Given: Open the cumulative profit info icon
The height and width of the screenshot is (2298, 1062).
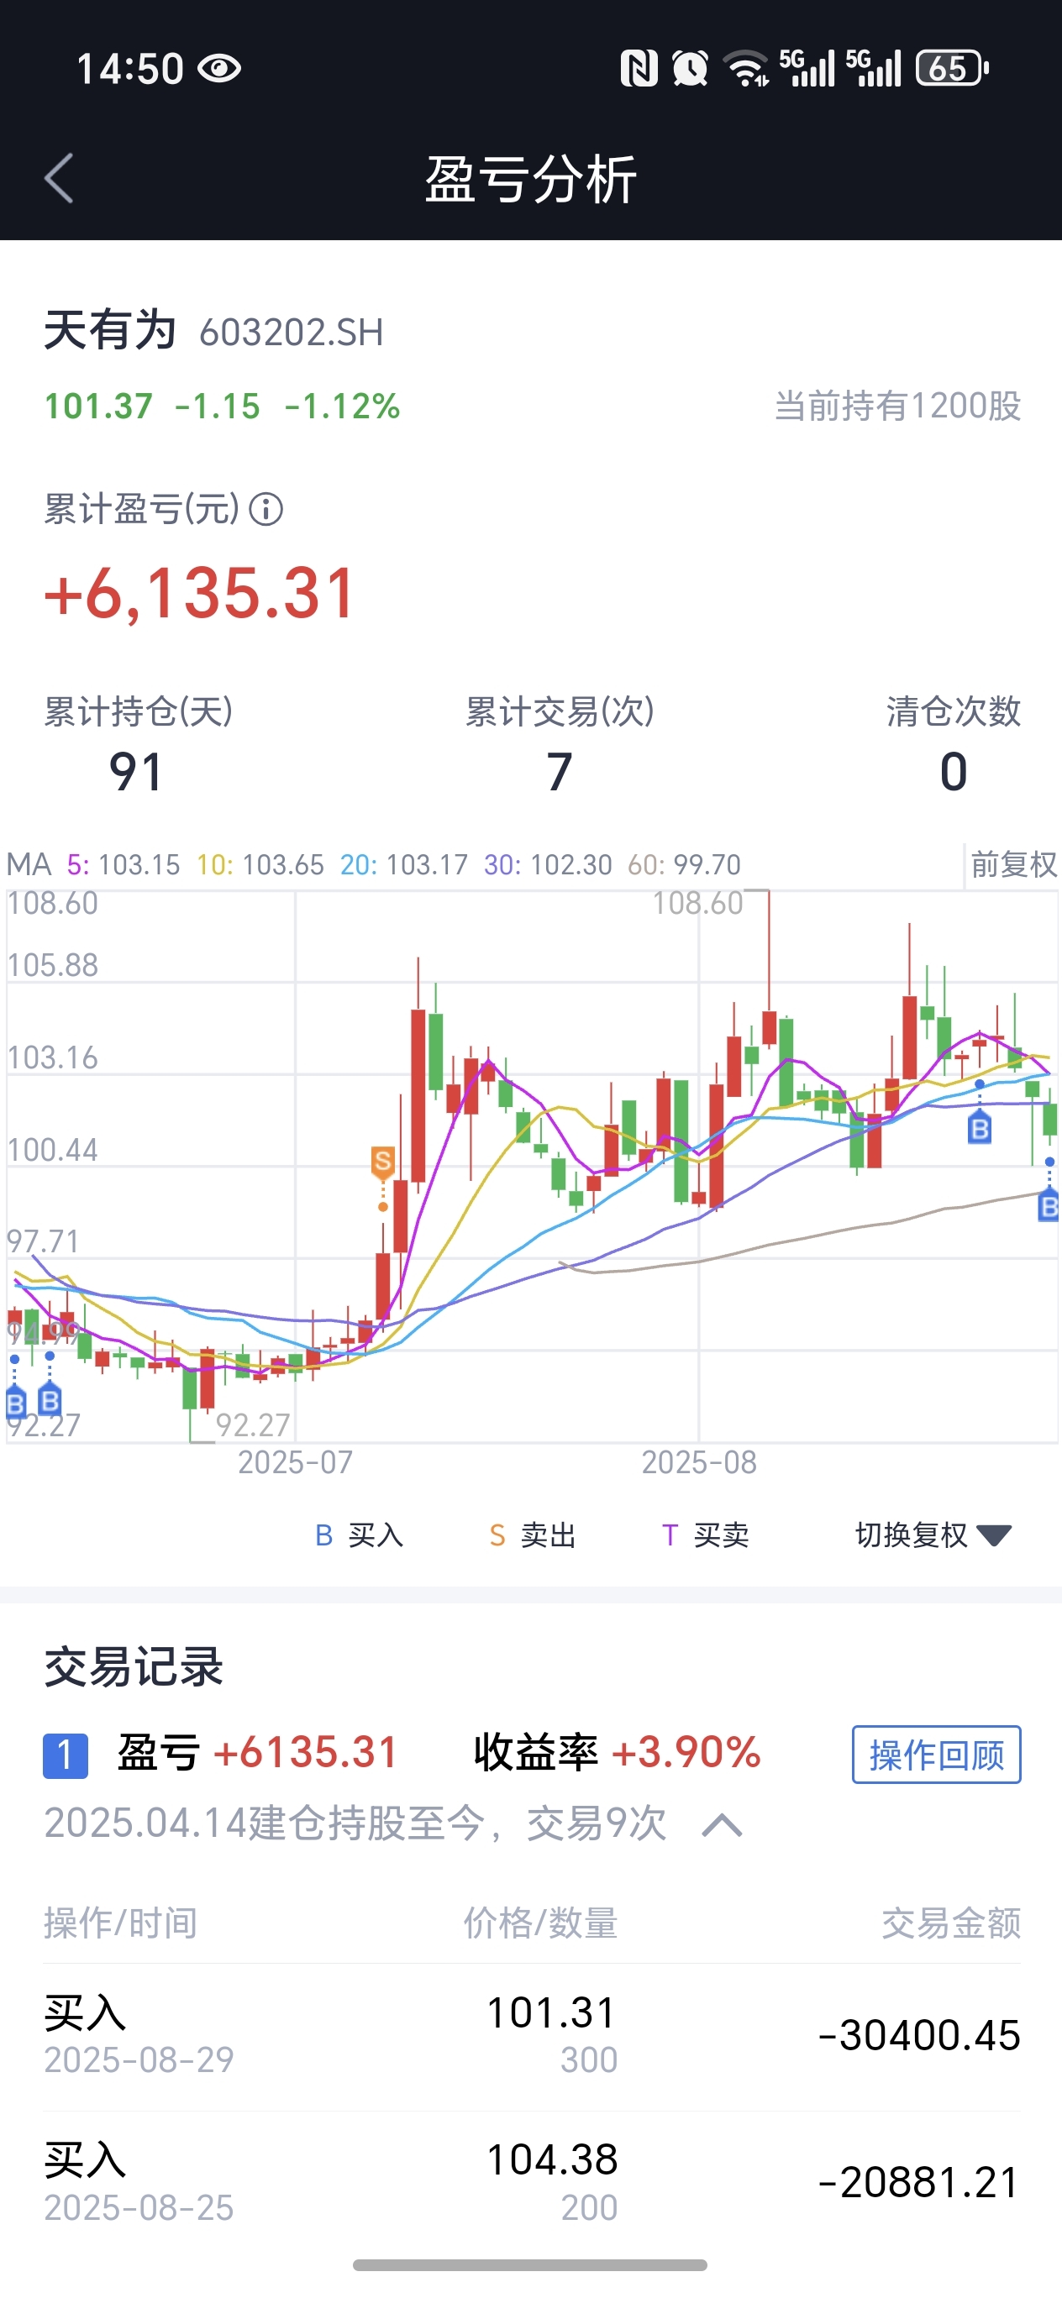Looking at the screenshot, I should 266,511.
